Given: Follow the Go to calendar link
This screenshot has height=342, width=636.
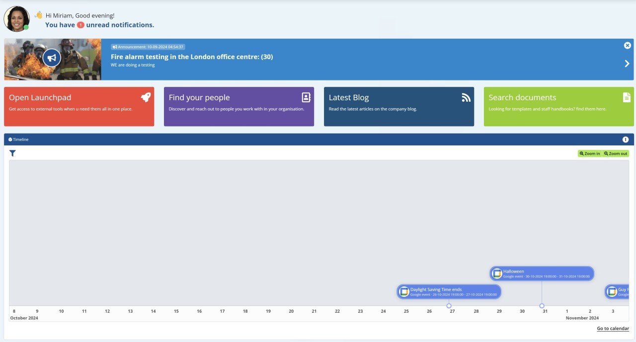Looking at the screenshot, I should pyautogui.click(x=613, y=328).
